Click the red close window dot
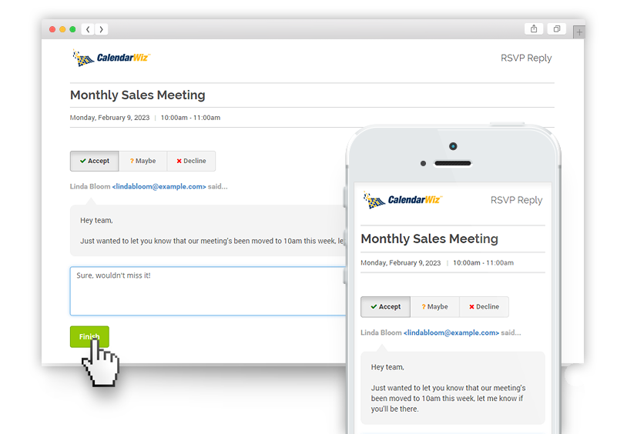 point(52,29)
